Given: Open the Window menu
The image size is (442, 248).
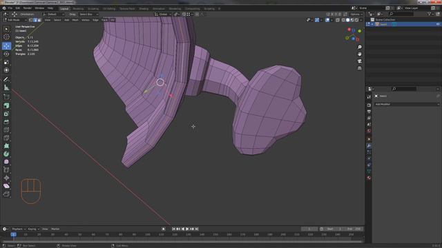Looking at the screenshot, I should point(39,8).
